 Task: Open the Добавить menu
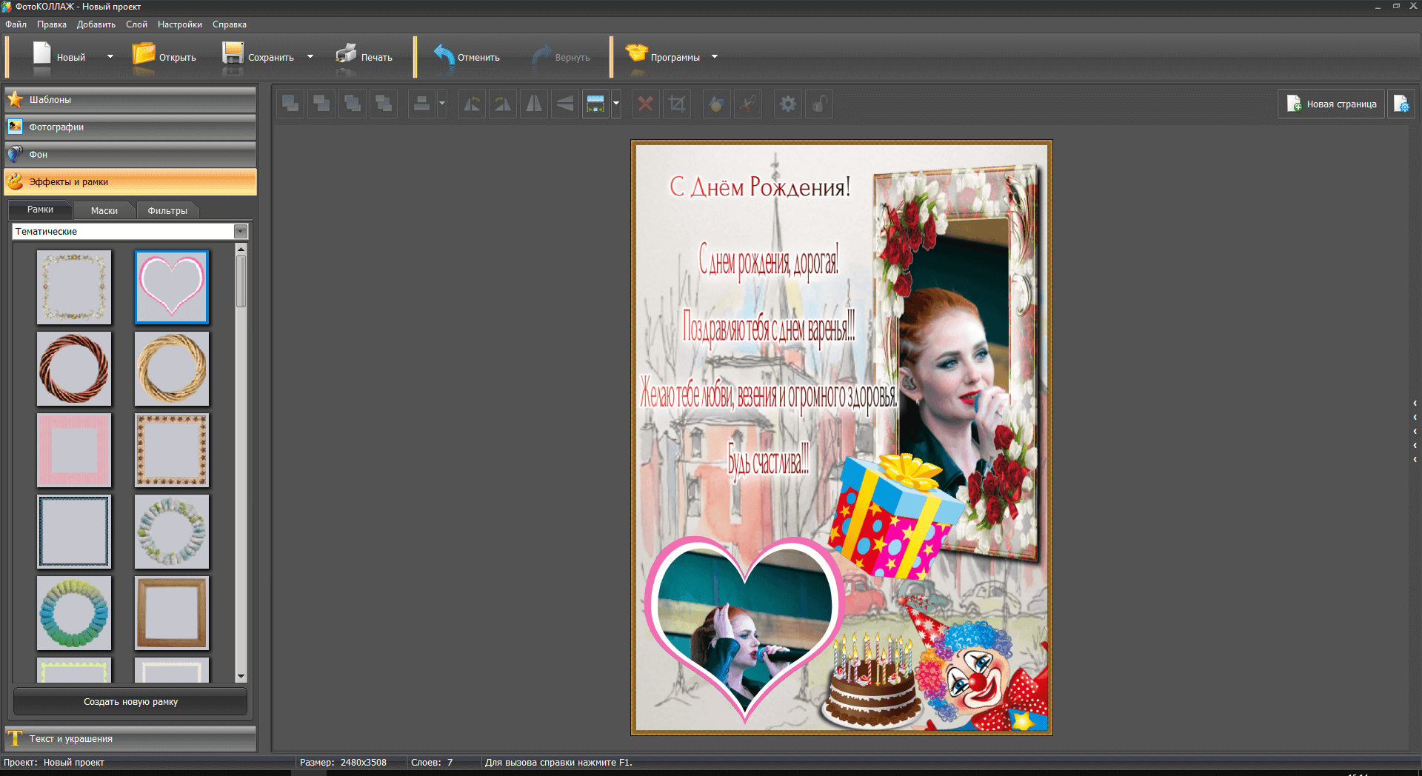(96, 24)
